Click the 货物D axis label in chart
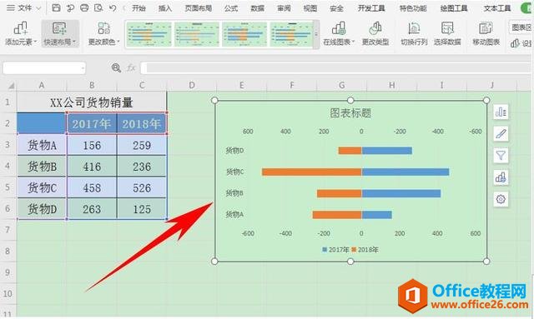Image resolution: width=534 pixels, height=319 pixels. (234, 151)
